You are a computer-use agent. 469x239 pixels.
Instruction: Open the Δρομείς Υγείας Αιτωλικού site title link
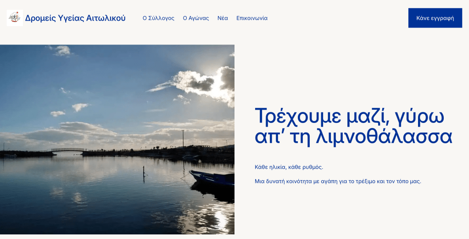pyautogui.click(x=75, y=18)
